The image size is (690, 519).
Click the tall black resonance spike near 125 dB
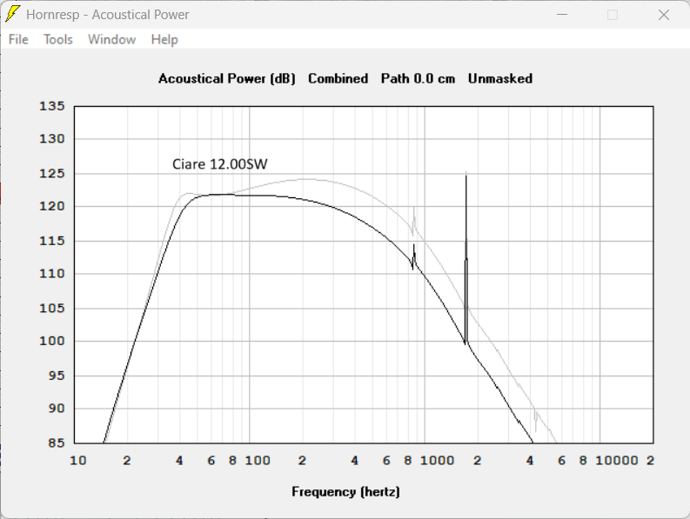pos(466,259)
